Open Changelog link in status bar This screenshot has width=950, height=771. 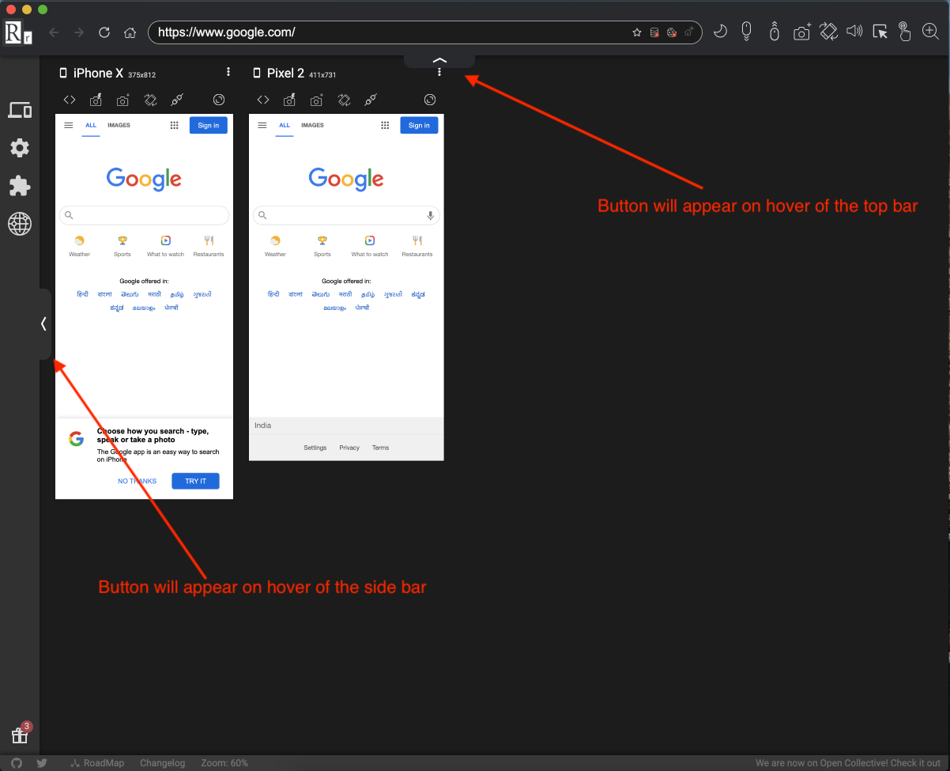point(162,763)
